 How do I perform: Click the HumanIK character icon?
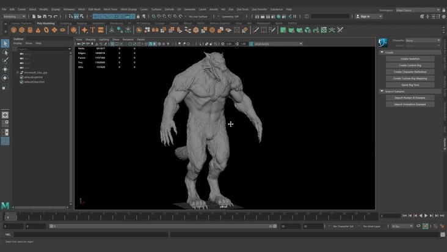click(x=383, y=43)
